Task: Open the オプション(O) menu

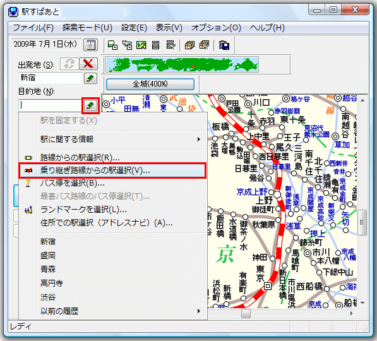Action: [x=216, y=28]
